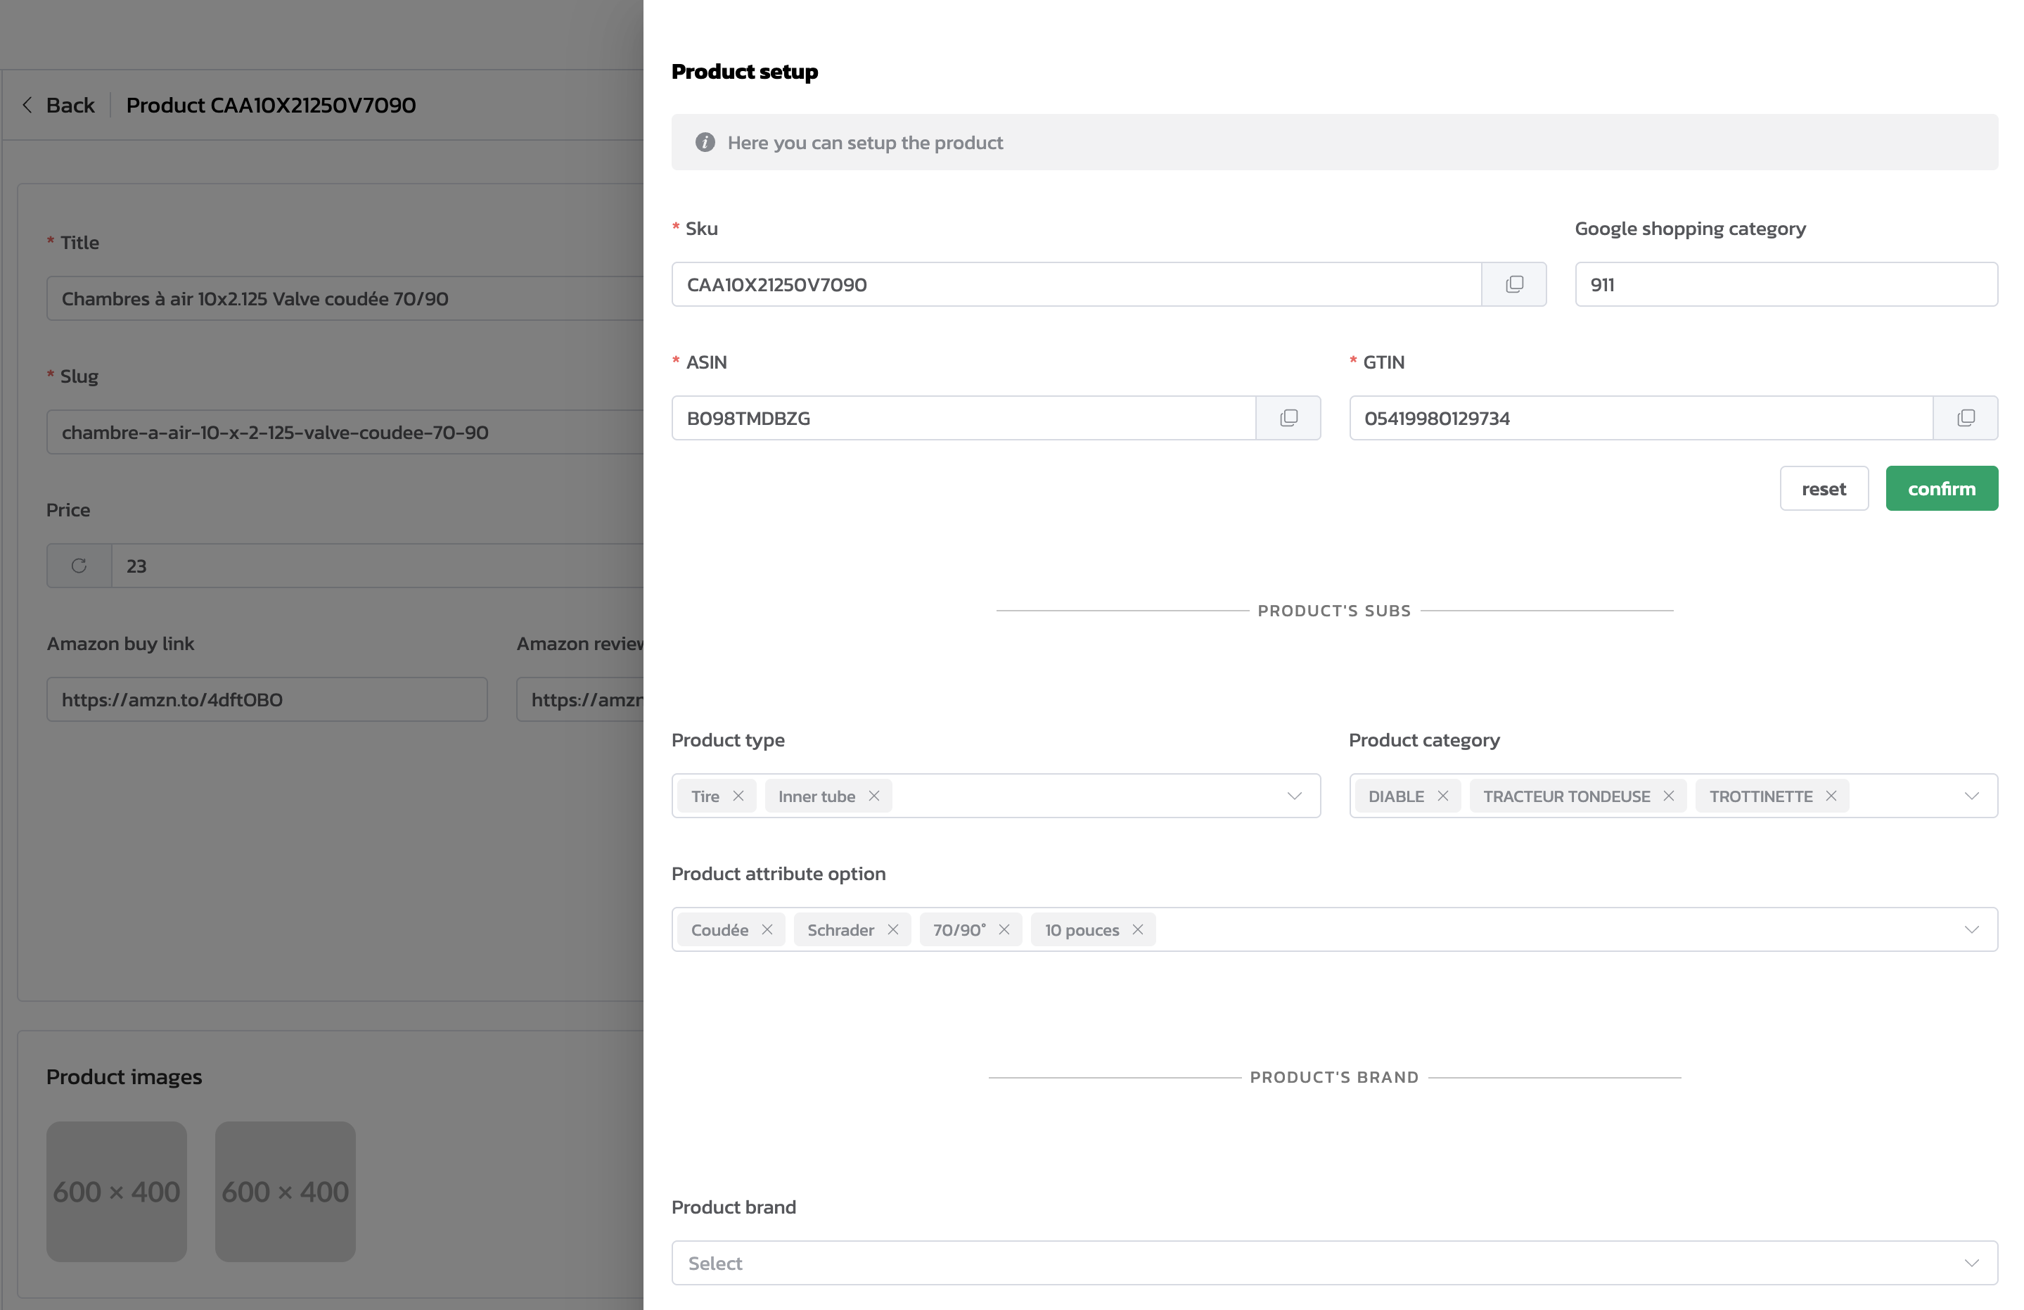Expand the Product category dropdown arrow
This screenshot has width=2024, height=1310.
1971,795
